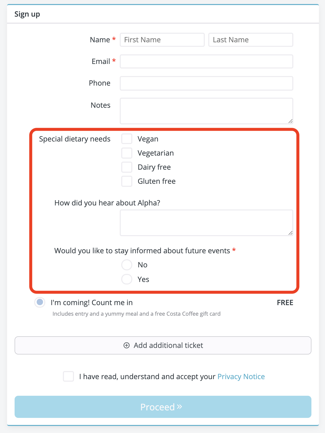Choose No for future event updates

(127, 265)
